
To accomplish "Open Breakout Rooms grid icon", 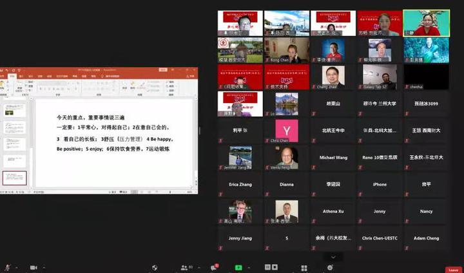I will (304, 267).
